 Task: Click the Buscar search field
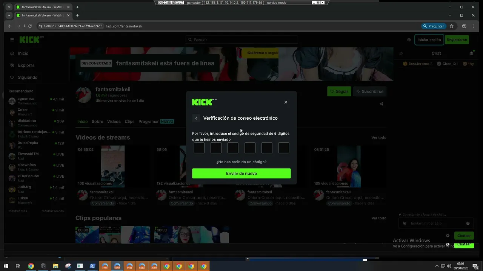pos(241,40)
